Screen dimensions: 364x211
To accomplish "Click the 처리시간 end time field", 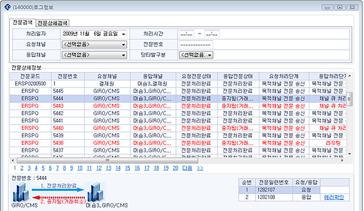I will [212, 34].
